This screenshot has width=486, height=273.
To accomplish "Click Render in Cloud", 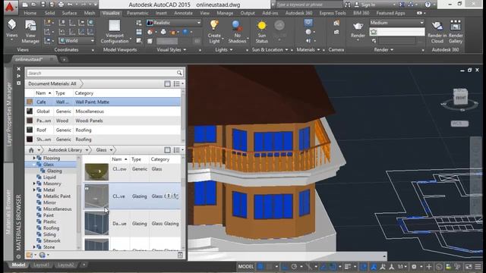I will pos(437,32).
